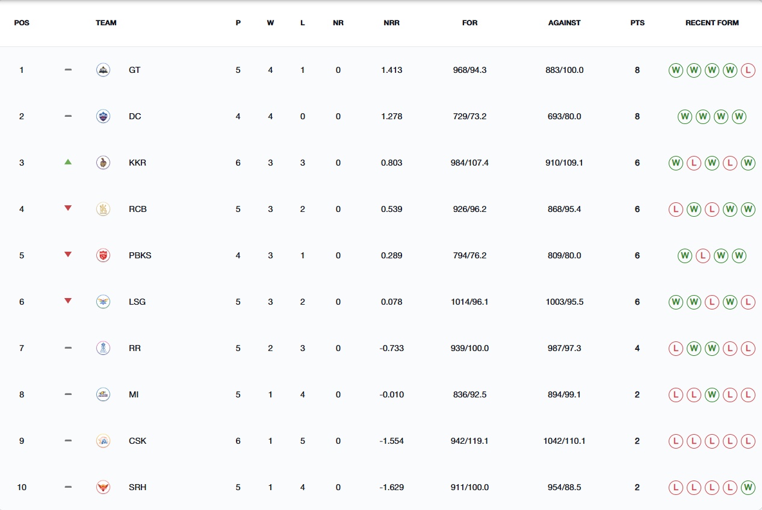Open the PBKS team name link
The image size is (762, 510).
click(140, 255)
